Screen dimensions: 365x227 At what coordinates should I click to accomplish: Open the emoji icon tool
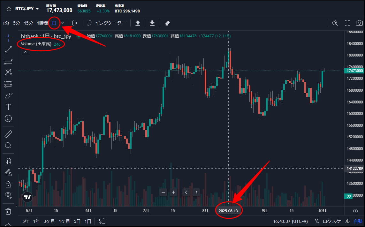(9, 118)
